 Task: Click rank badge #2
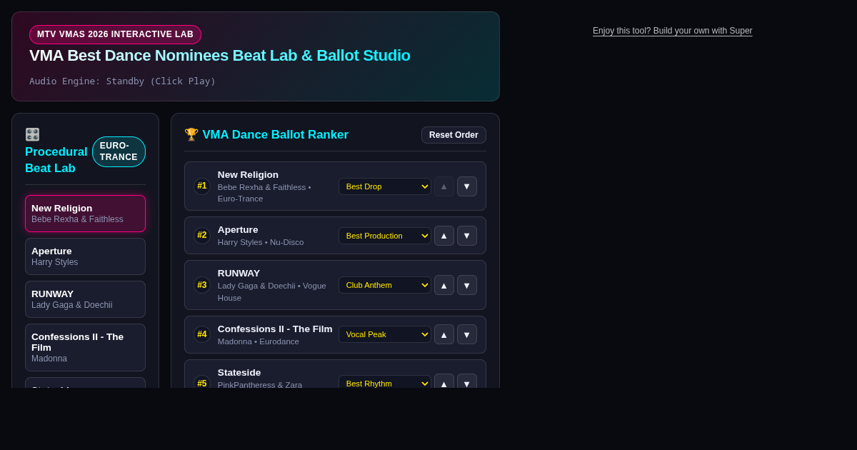(x=202, y=236)
